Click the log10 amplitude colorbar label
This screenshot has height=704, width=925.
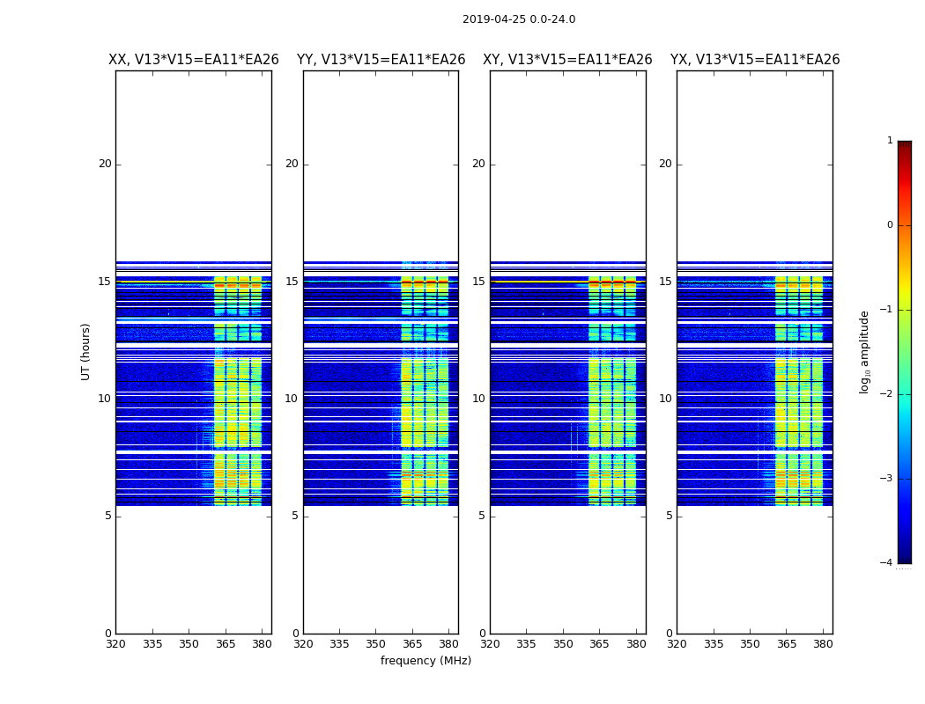point(864,352)
